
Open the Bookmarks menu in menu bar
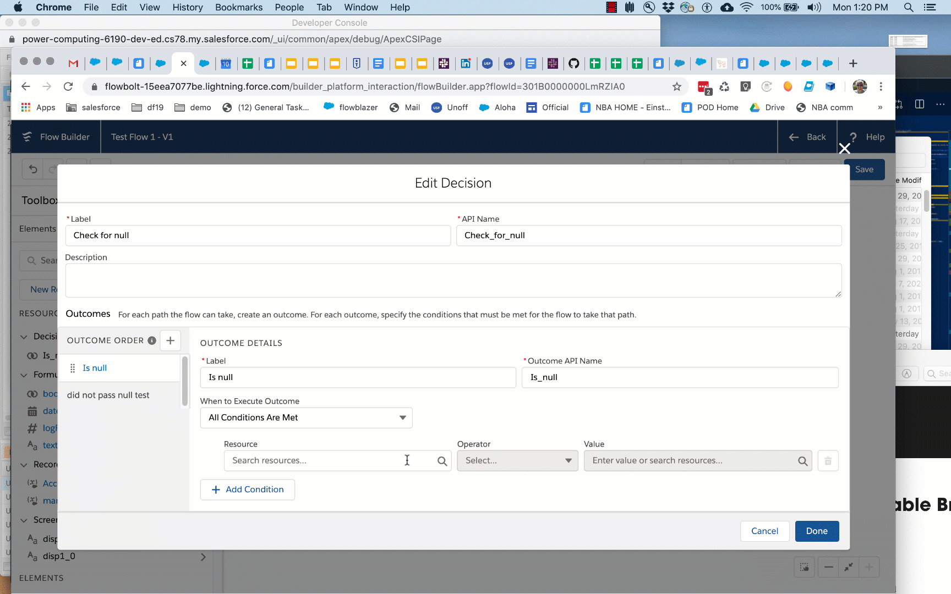(239, 7)
